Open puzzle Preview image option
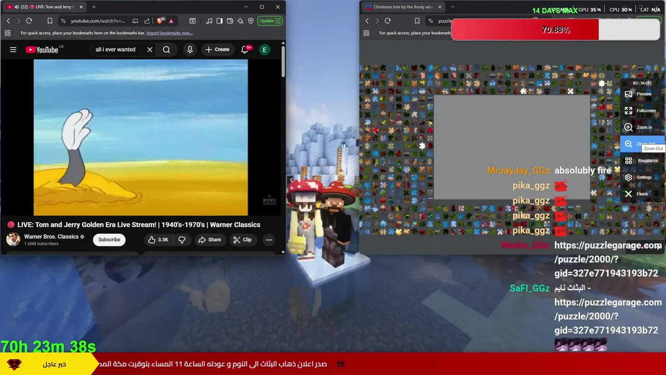Viewport: 666px width, 375px height. [x=642, y=94]
